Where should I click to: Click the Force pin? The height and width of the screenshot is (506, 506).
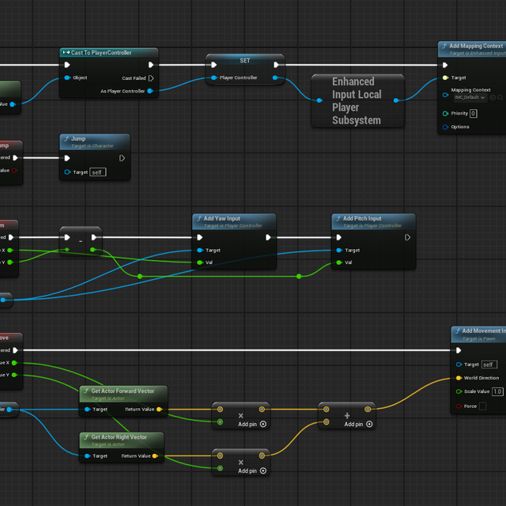pyautogui.click(x=459, y=406)
